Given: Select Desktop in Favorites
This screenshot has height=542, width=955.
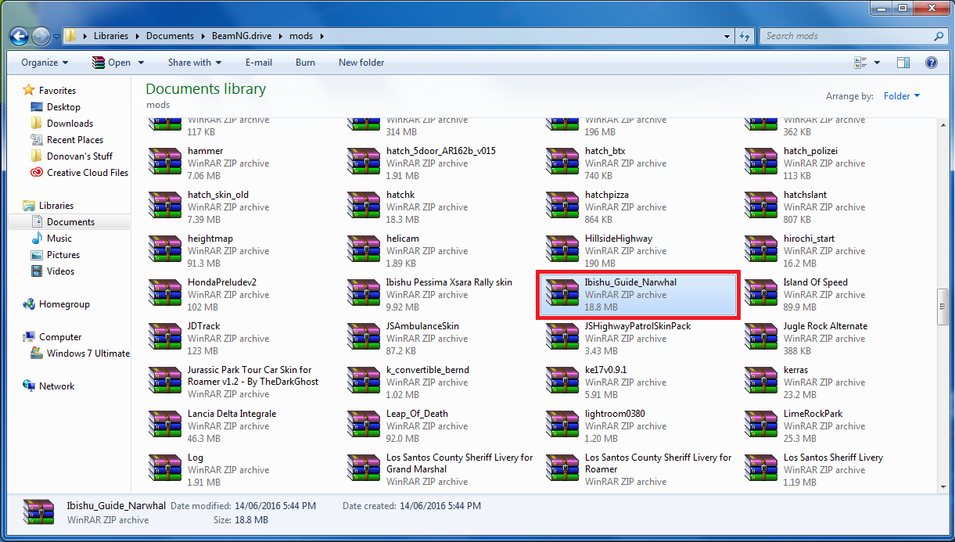Looking at the screenshot, I should coord(63,107).
